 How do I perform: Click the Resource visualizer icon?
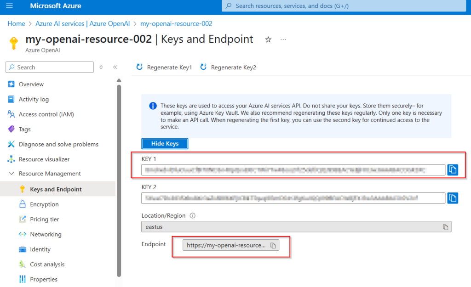pyautogui.click(x=11, y=159)
